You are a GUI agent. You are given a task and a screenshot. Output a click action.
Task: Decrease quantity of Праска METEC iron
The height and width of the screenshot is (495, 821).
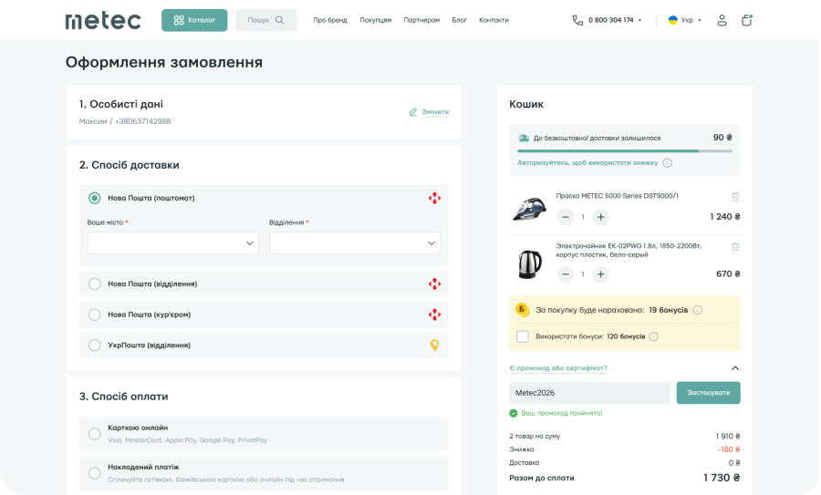coord(566,217)
